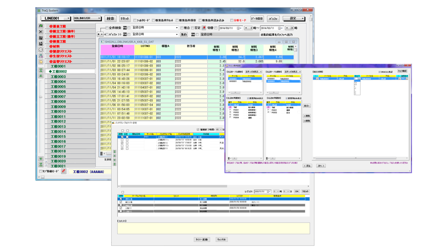Open the 設定 dropdown arrow
The height and width of the screenshot is (252, 441).
coord(303,18)
